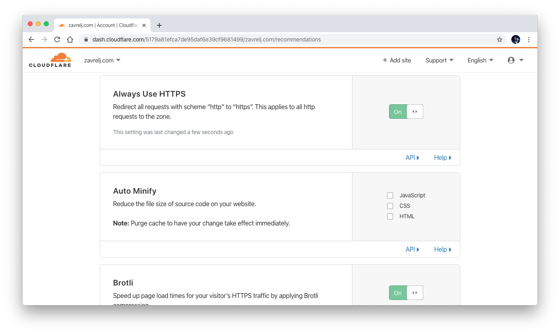The image size is (560, 335).
Task: Click the Cloudflare logo
Action: [50, 60]
